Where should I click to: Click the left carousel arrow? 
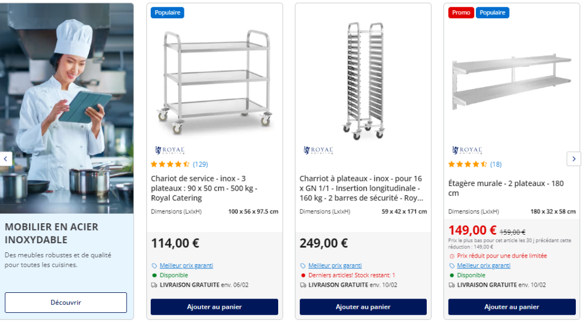pos(6,159)
